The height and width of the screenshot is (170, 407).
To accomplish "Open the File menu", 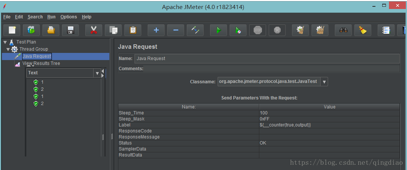I will 7,17.
